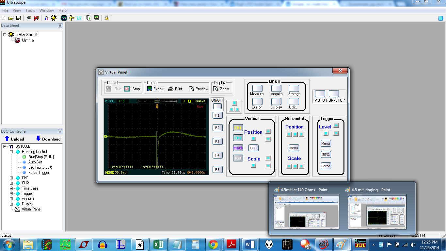Viewport: 446px width, 251px height.
Task: Open Word from the taskbar
Action: coord(250,244)
